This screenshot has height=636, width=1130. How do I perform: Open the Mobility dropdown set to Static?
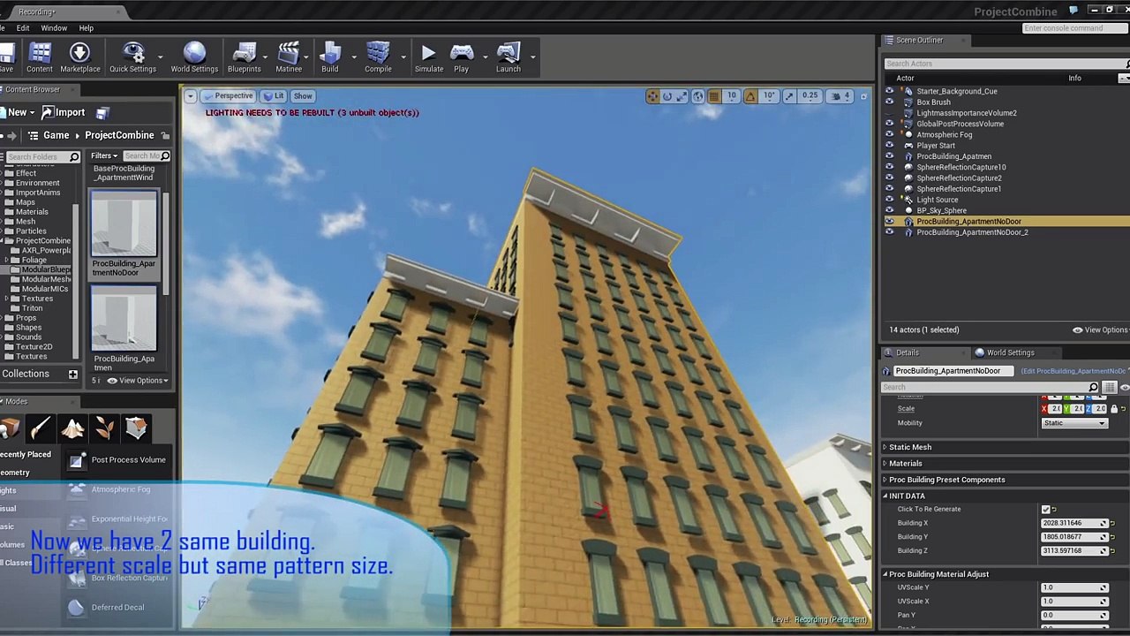click(x=1074, y=423)
